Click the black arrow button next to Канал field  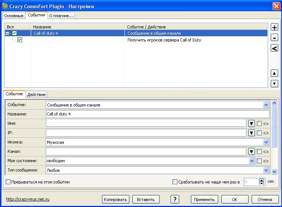point(252,152)
